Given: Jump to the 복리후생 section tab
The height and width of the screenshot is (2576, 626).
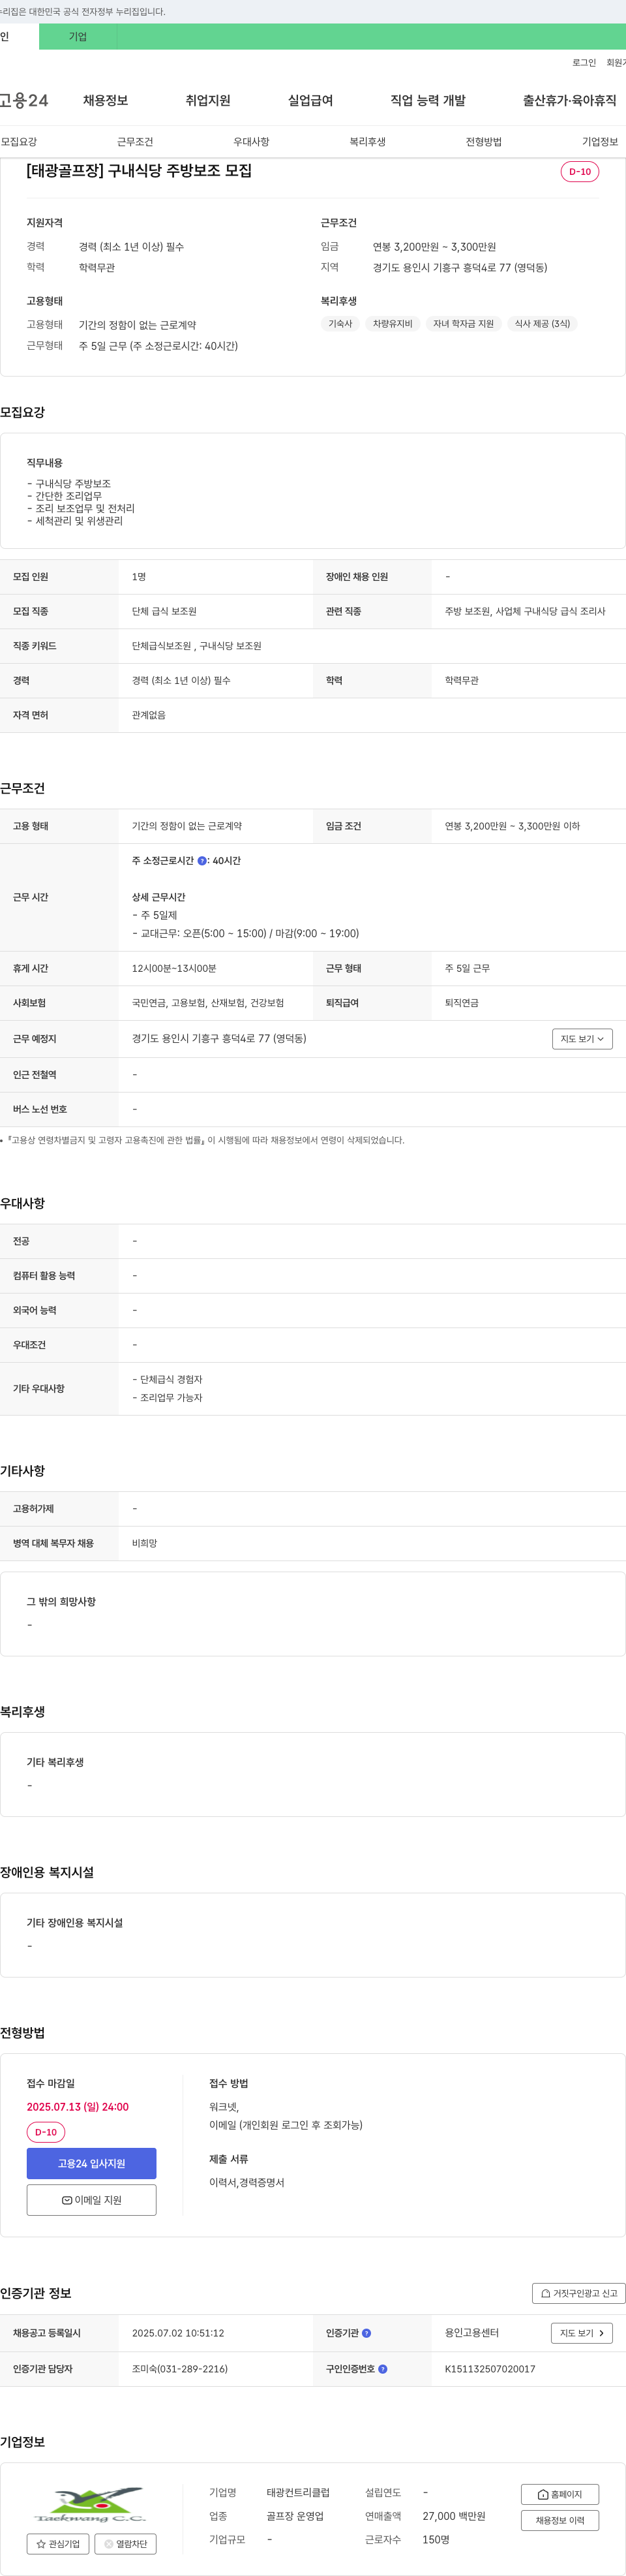Looking at the screenshot, I should pos(367,142).
